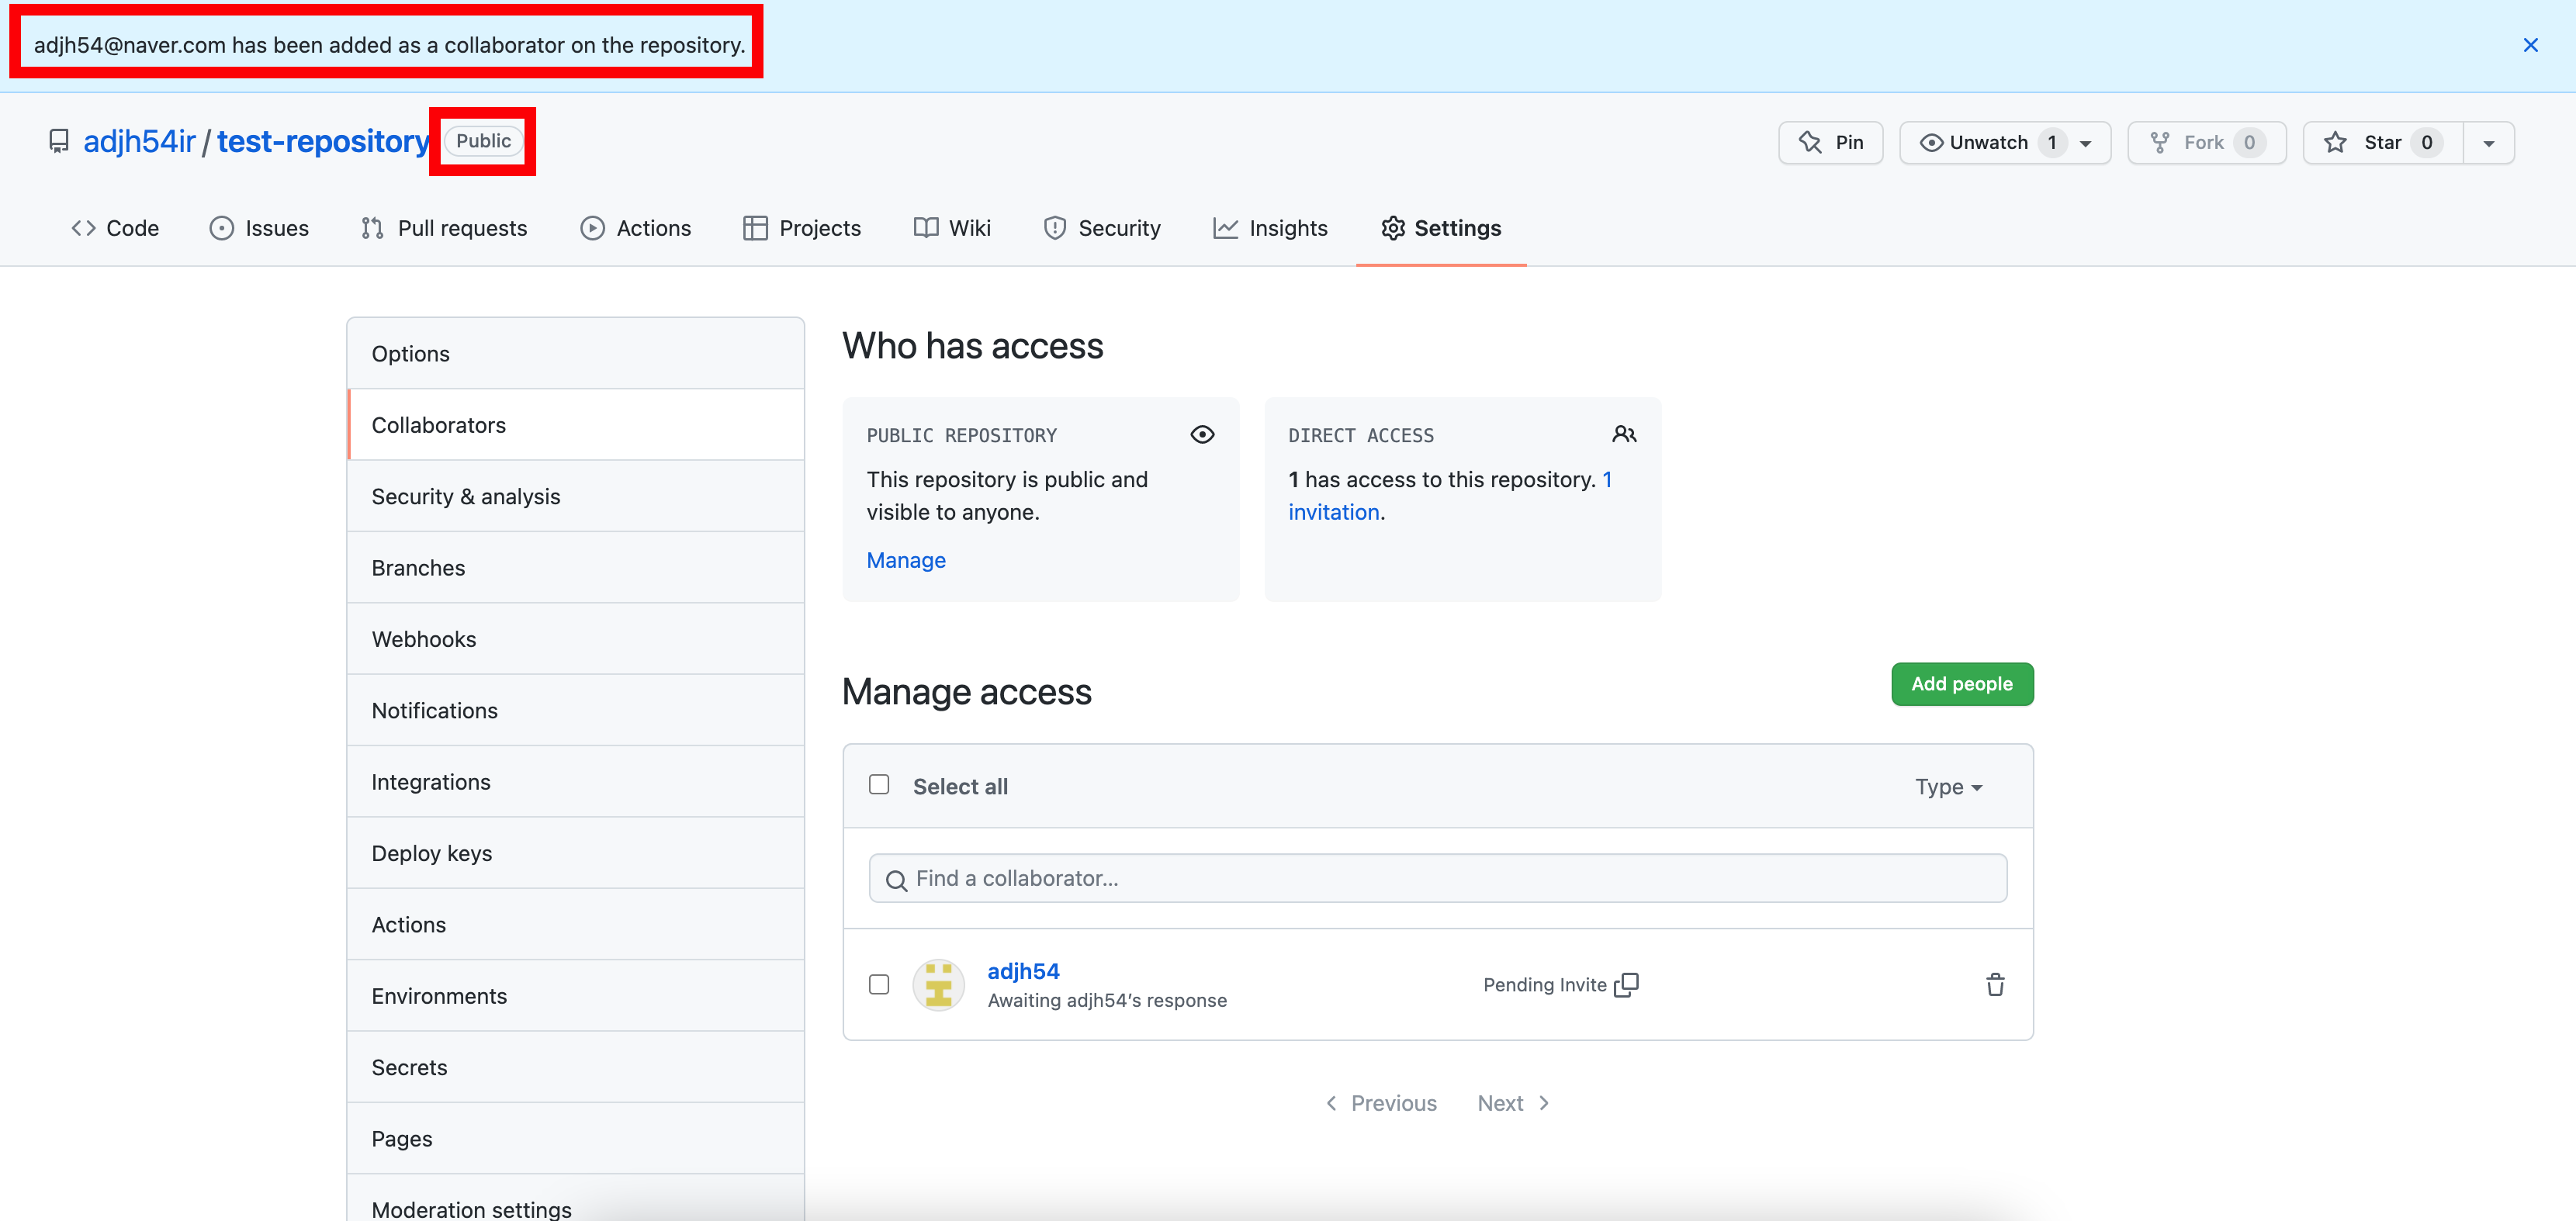
Task: Click the Manage visibility link
Action: (905, 560)
